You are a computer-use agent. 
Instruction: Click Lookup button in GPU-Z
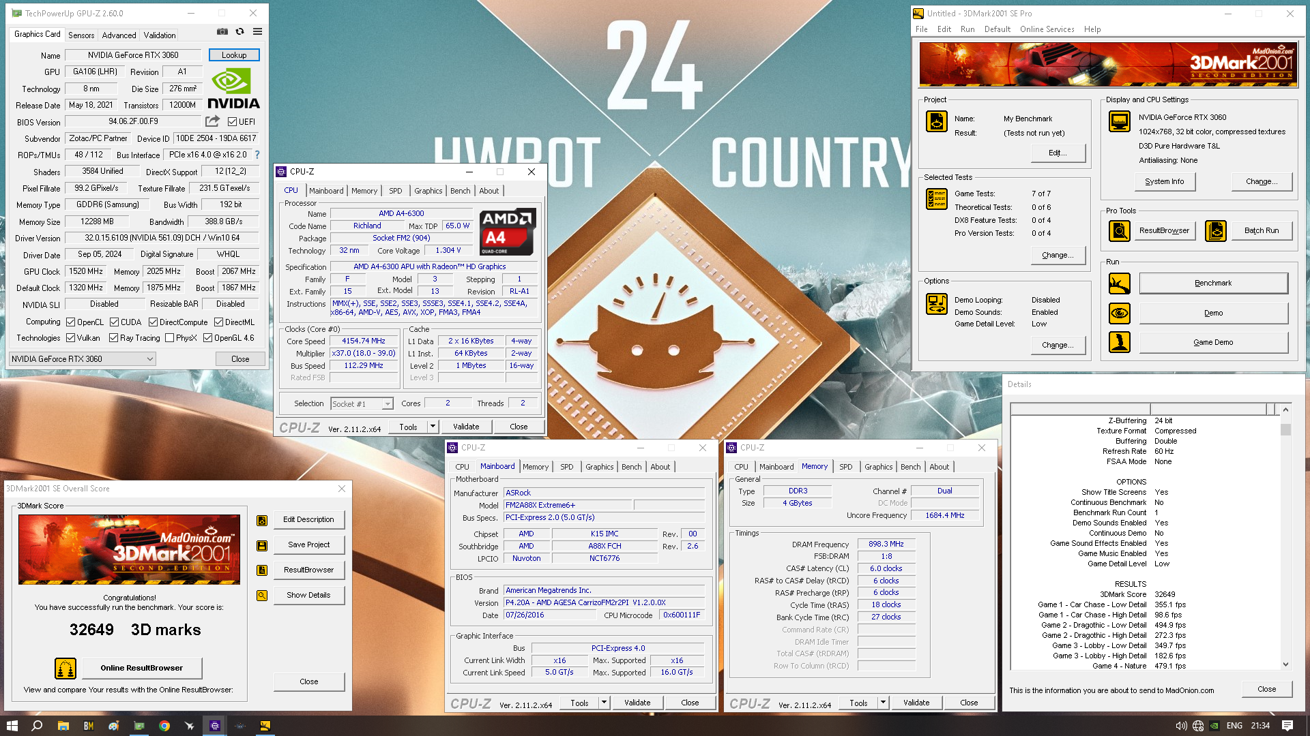[234, 55]
